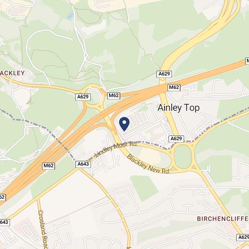Viewport: 249px width, 249px height.
Task: Click the dark blue location pin marker
Action: pos(124,124)
